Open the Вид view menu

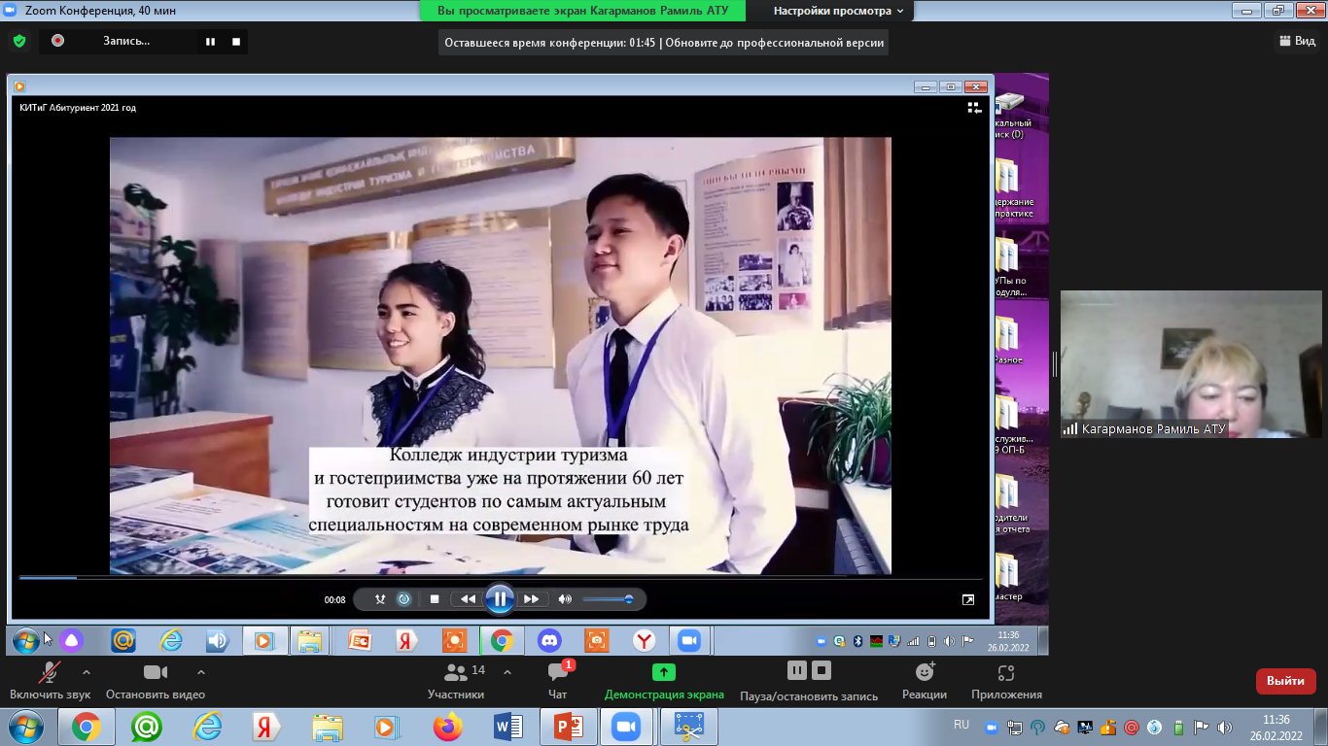(x=1297, y=41)
